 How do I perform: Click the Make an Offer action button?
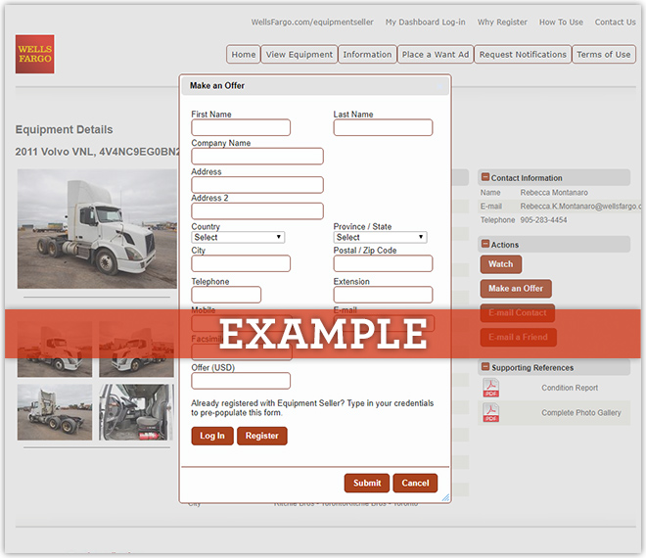point(516,289)
